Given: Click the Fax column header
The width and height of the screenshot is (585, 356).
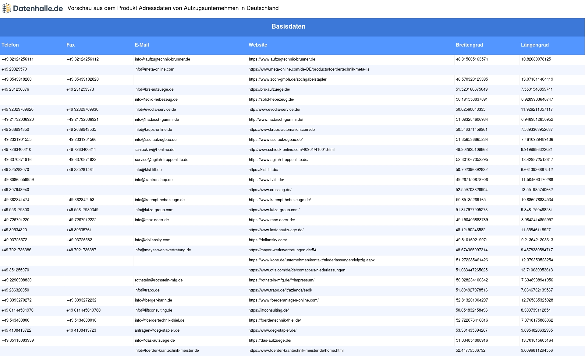Looking at the screenshot, I should 70,45.
